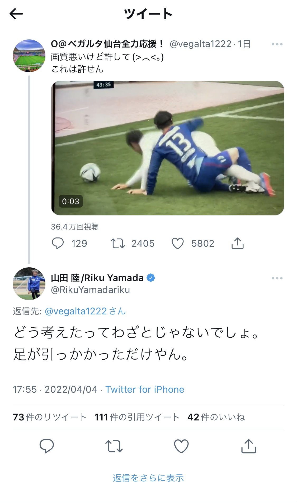Open more options on Riku Yamada's reply

tap(277, 278)
